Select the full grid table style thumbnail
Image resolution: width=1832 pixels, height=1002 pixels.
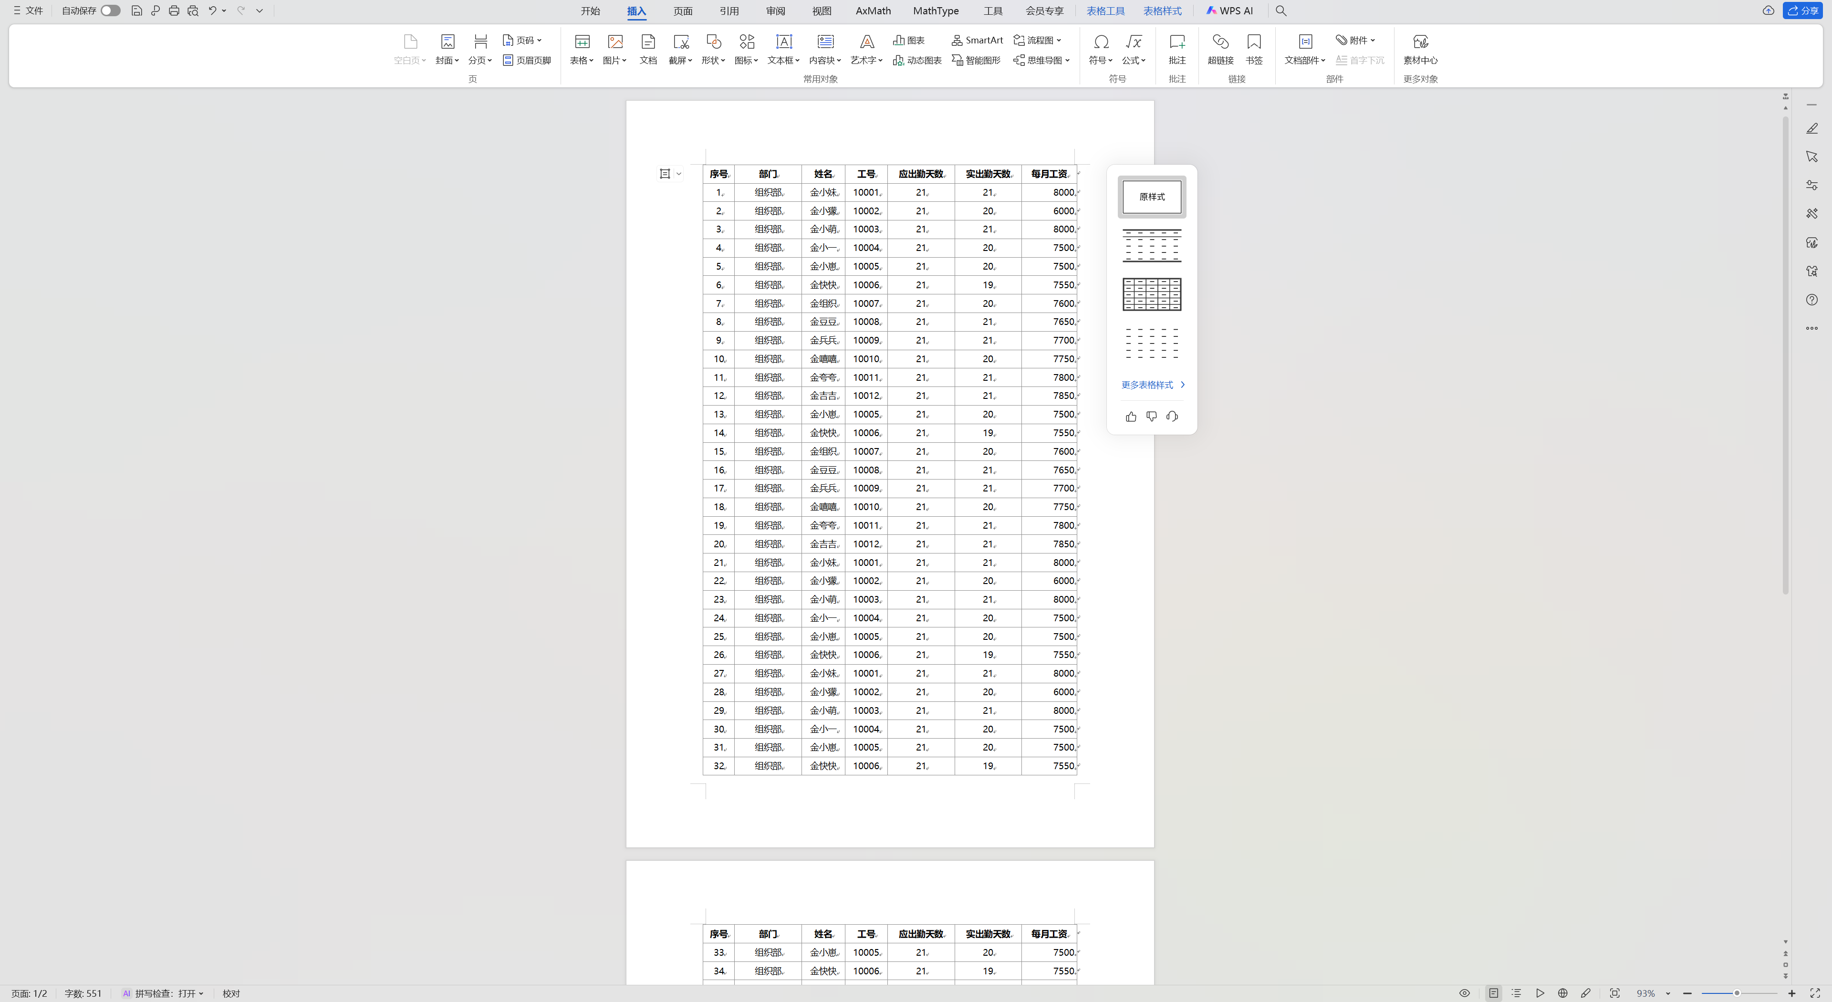click(1151, 294)
